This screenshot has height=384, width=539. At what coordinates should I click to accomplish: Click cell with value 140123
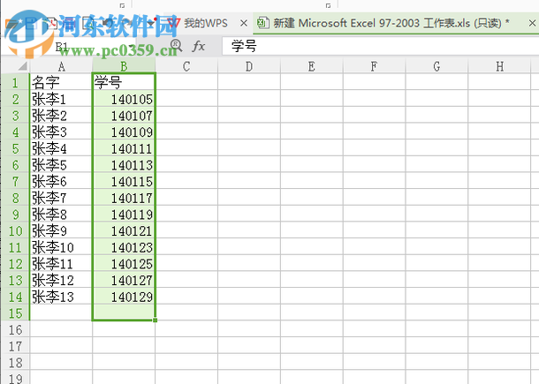[x=124, y=247]
